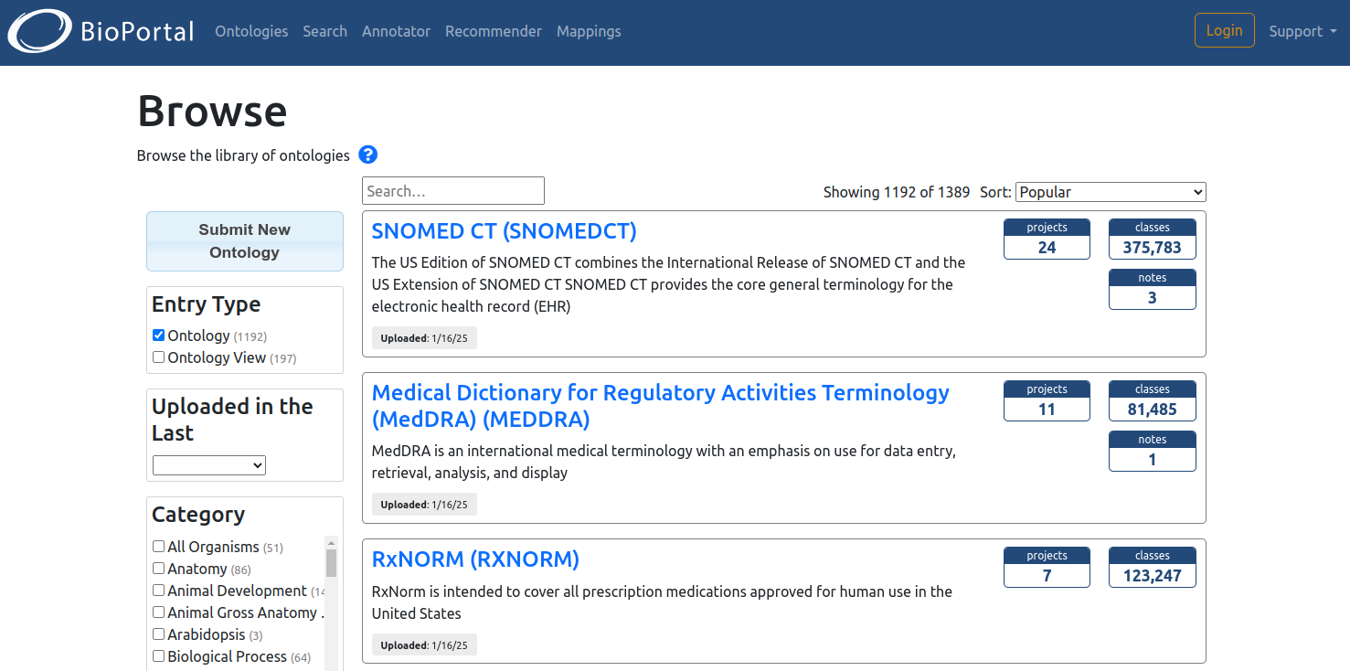Click the blue help question mark icon

point(367,154)
